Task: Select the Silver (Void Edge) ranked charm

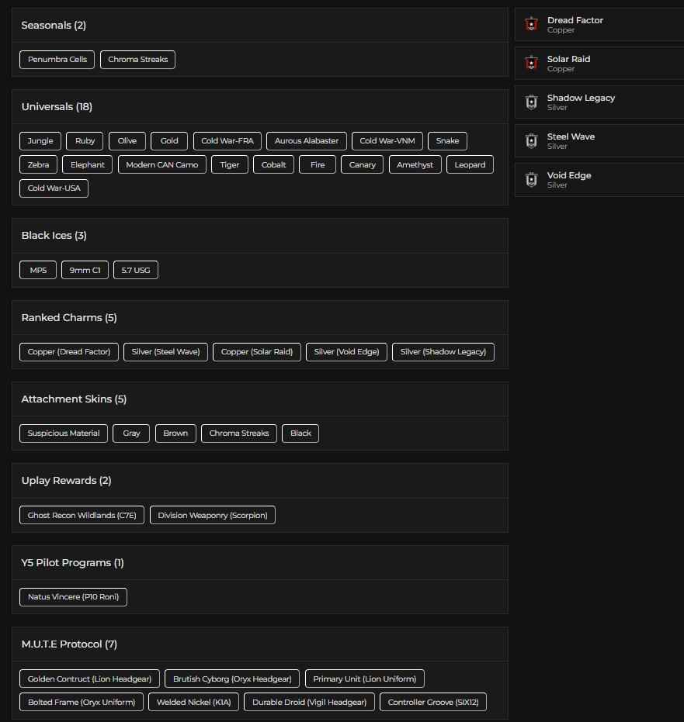Action: pos(347,351)
